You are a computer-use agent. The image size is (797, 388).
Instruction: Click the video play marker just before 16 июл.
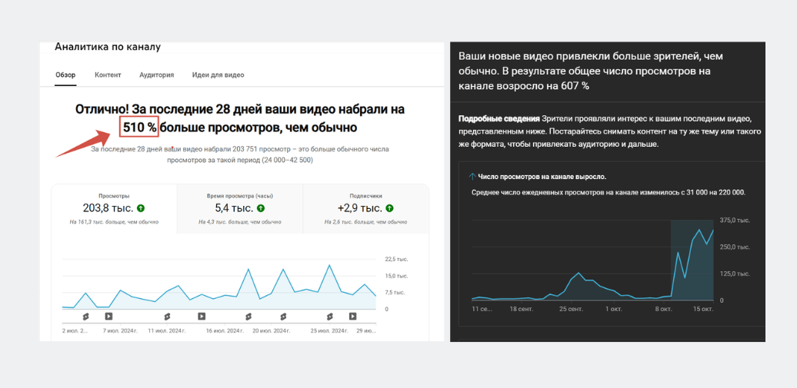tap(202, 317)
